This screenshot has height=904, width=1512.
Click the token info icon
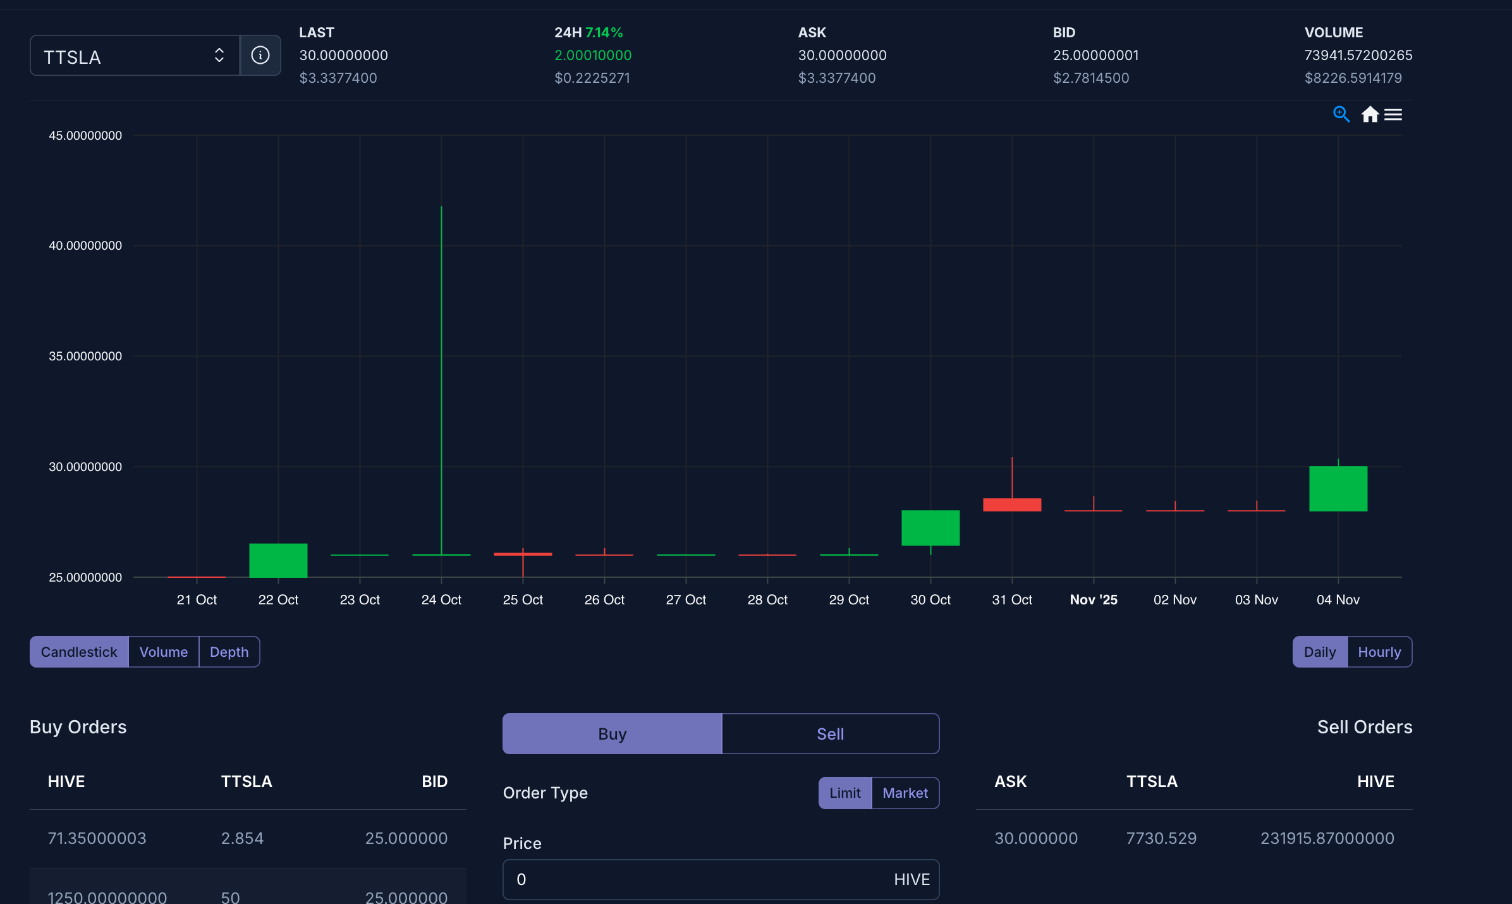[260, 56]
